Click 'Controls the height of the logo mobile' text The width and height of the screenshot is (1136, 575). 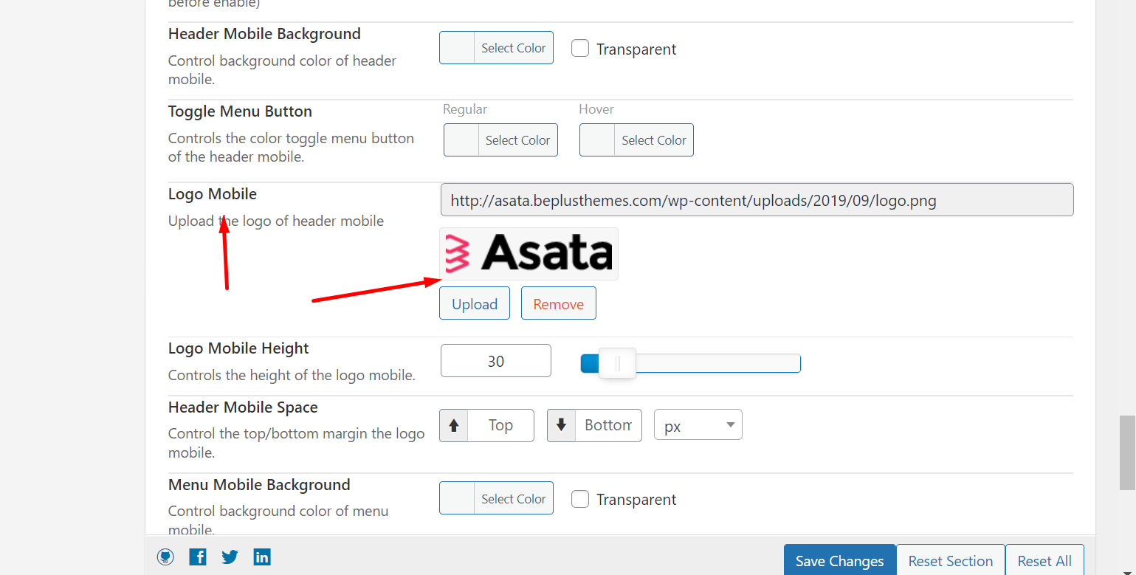292,375
